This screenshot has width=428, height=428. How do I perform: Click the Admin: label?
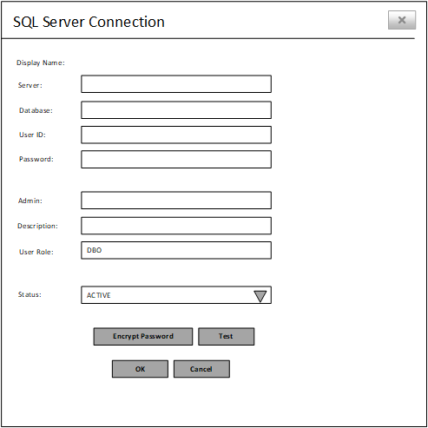click(x=30, y=201)
